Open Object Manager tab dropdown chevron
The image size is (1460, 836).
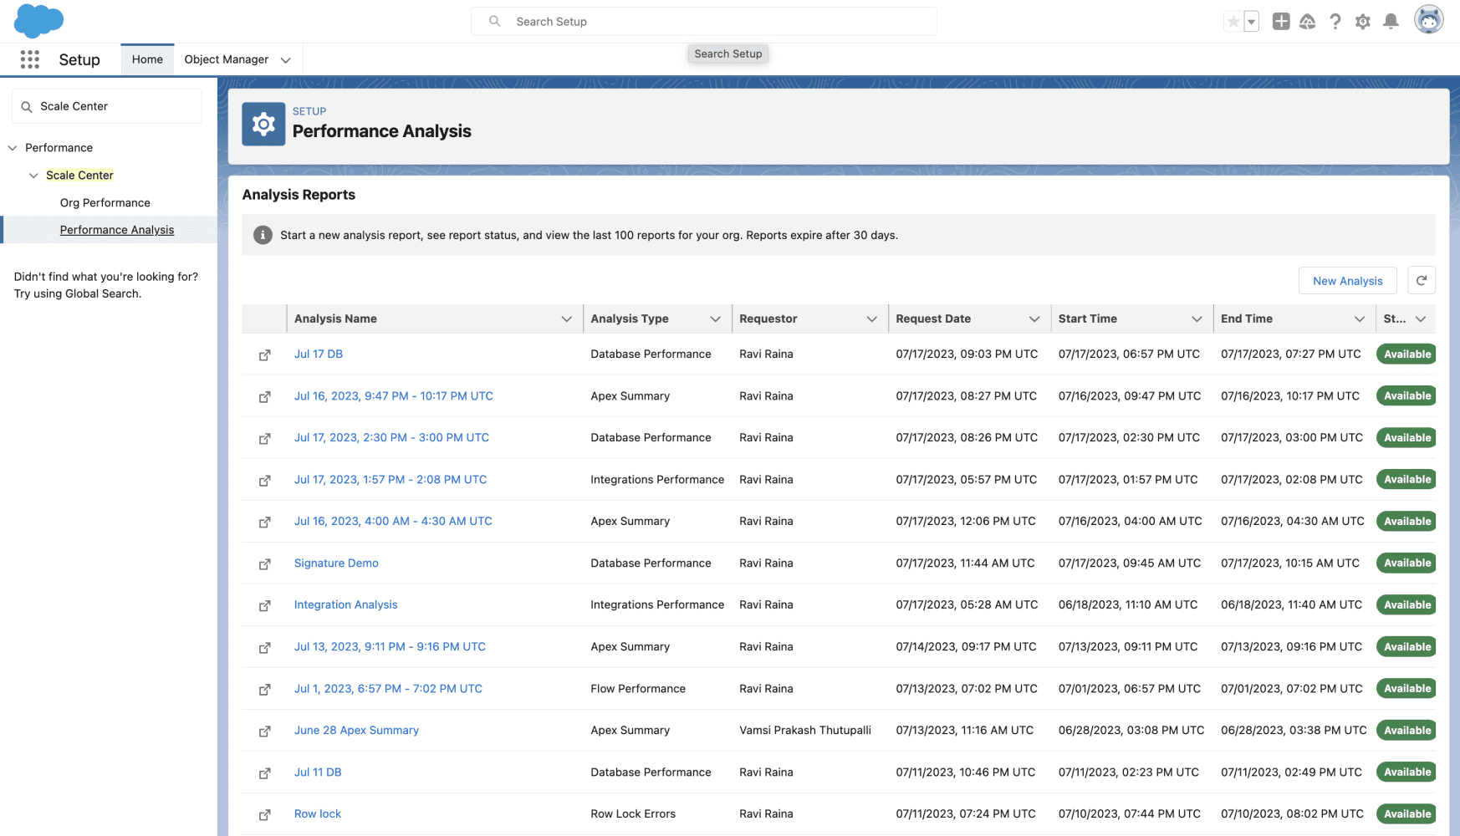click(x=285, y=60)
